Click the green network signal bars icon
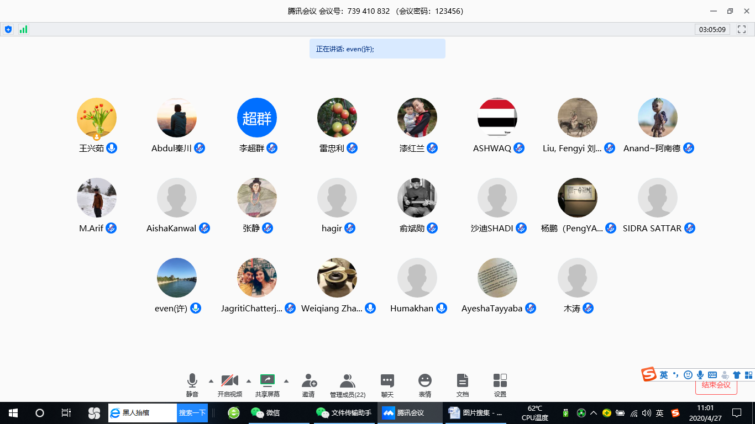The width and height of the screenshot is (755, 424). (x=23, y=29)
